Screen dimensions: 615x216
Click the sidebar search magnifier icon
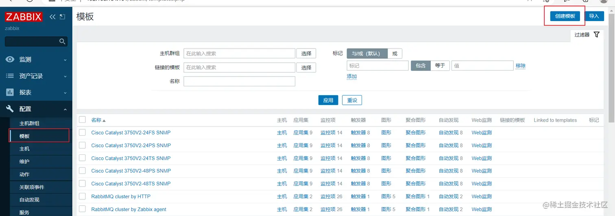pyautogui.click(x=62, y=41)
